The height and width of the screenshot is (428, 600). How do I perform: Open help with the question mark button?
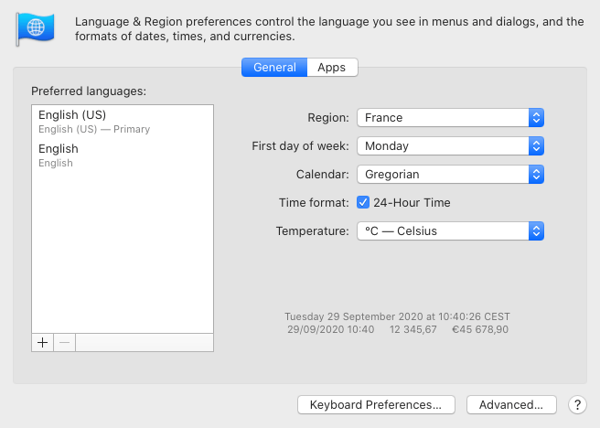[x=577, y=404]
